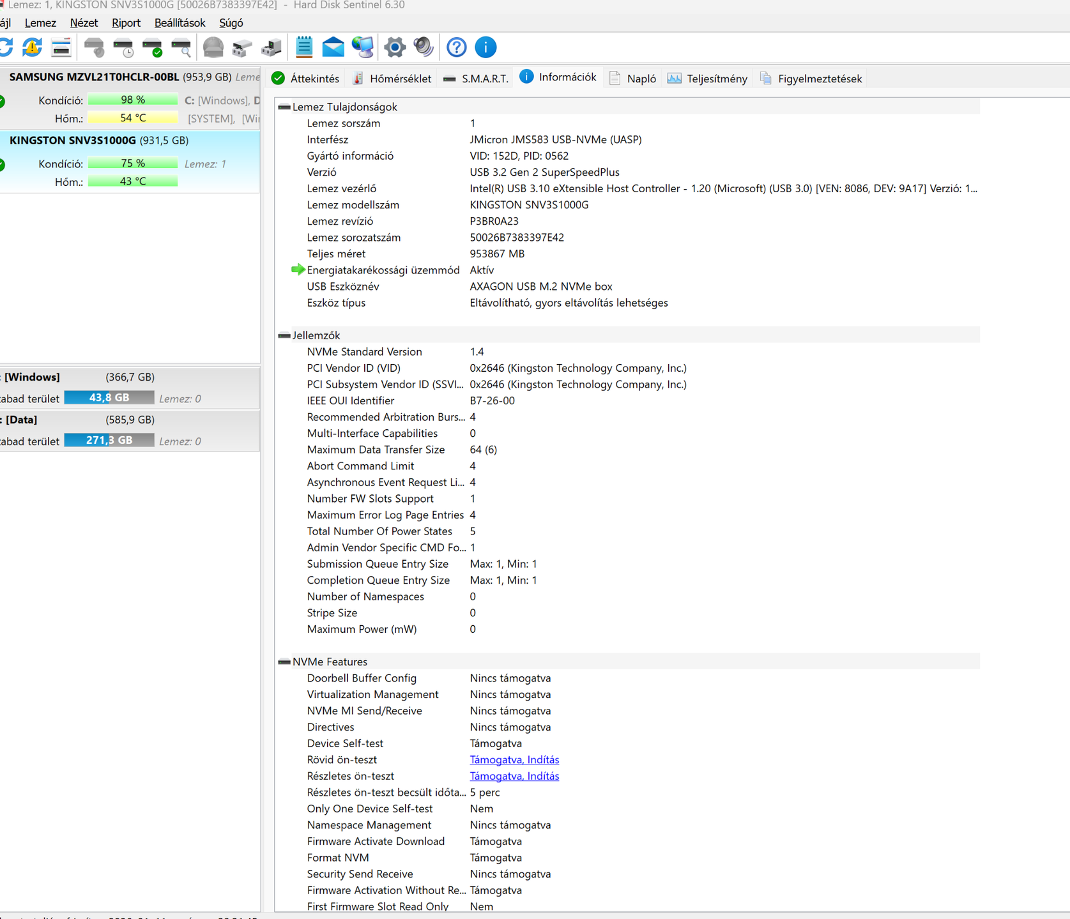The width and height of the screenshot is (1070, 919).
Task: Switch to the Áttekintés tab
Action: [x=305, y=79]
